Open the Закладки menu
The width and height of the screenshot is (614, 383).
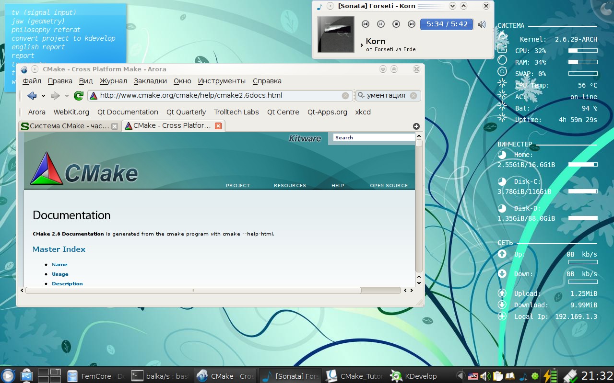(150, 81)
